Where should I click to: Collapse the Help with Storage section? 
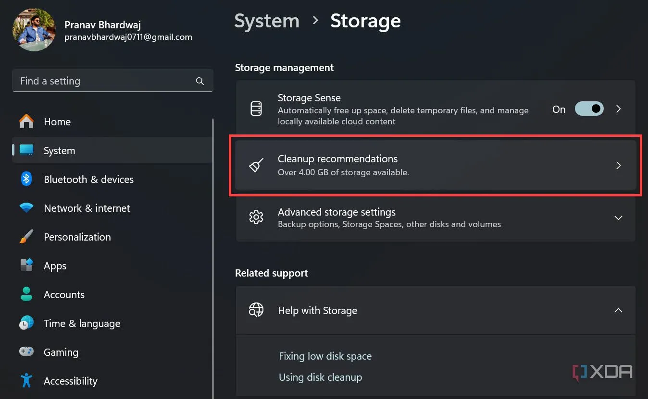618,311
